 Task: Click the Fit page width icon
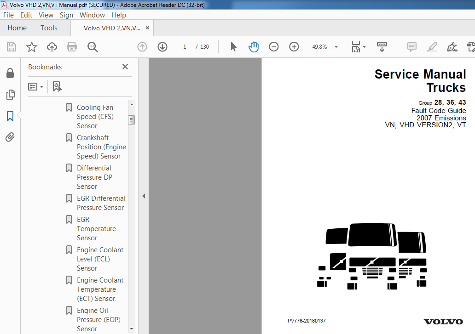356,47
